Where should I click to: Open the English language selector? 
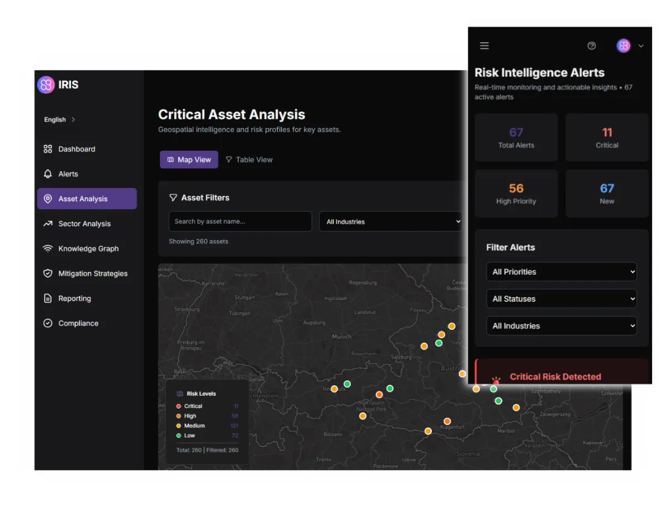(x=54, y=119)
